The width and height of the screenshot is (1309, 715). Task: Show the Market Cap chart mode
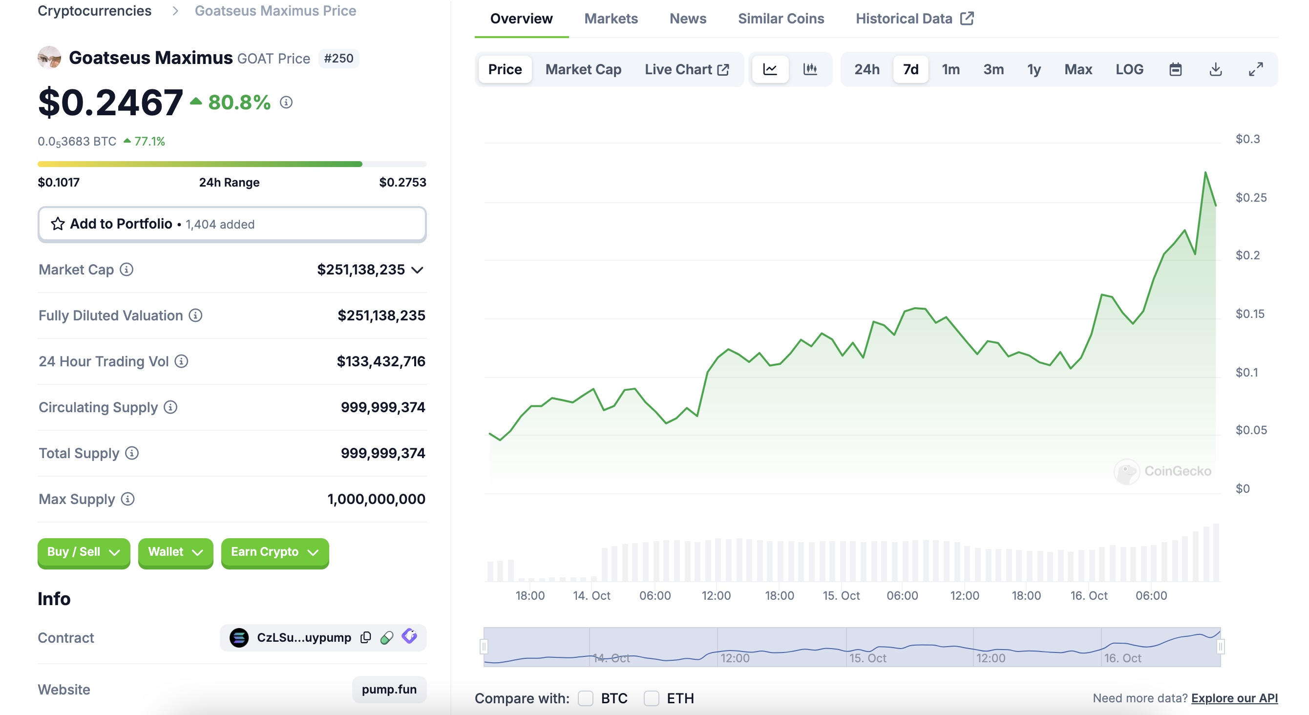[x=583, y=69]
